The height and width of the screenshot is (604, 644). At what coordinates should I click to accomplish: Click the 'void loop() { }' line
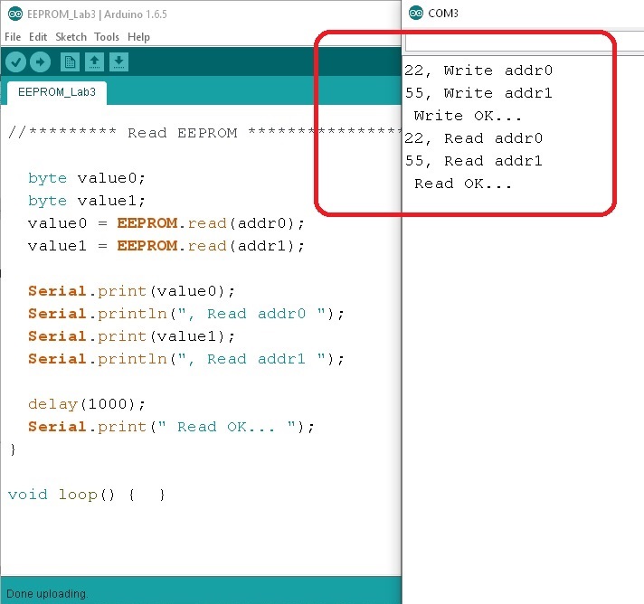pyautogui.click(x=87, y=495)
